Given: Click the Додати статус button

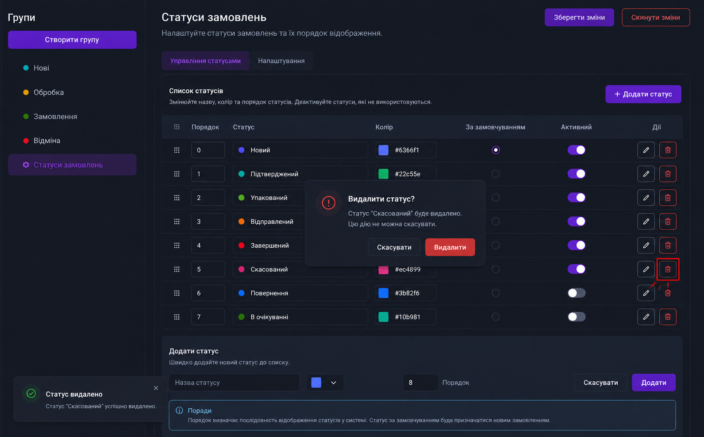Looking at the screenshot, I should click(643, 94).
